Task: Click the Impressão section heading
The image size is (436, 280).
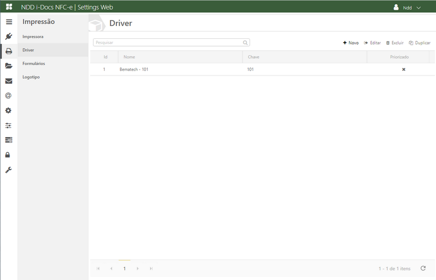Action: 38,22
